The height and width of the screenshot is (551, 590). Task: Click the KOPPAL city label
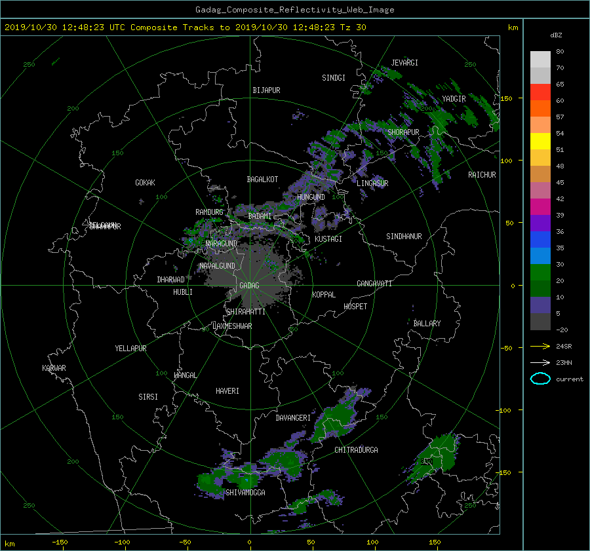click(x=324, y=294)
